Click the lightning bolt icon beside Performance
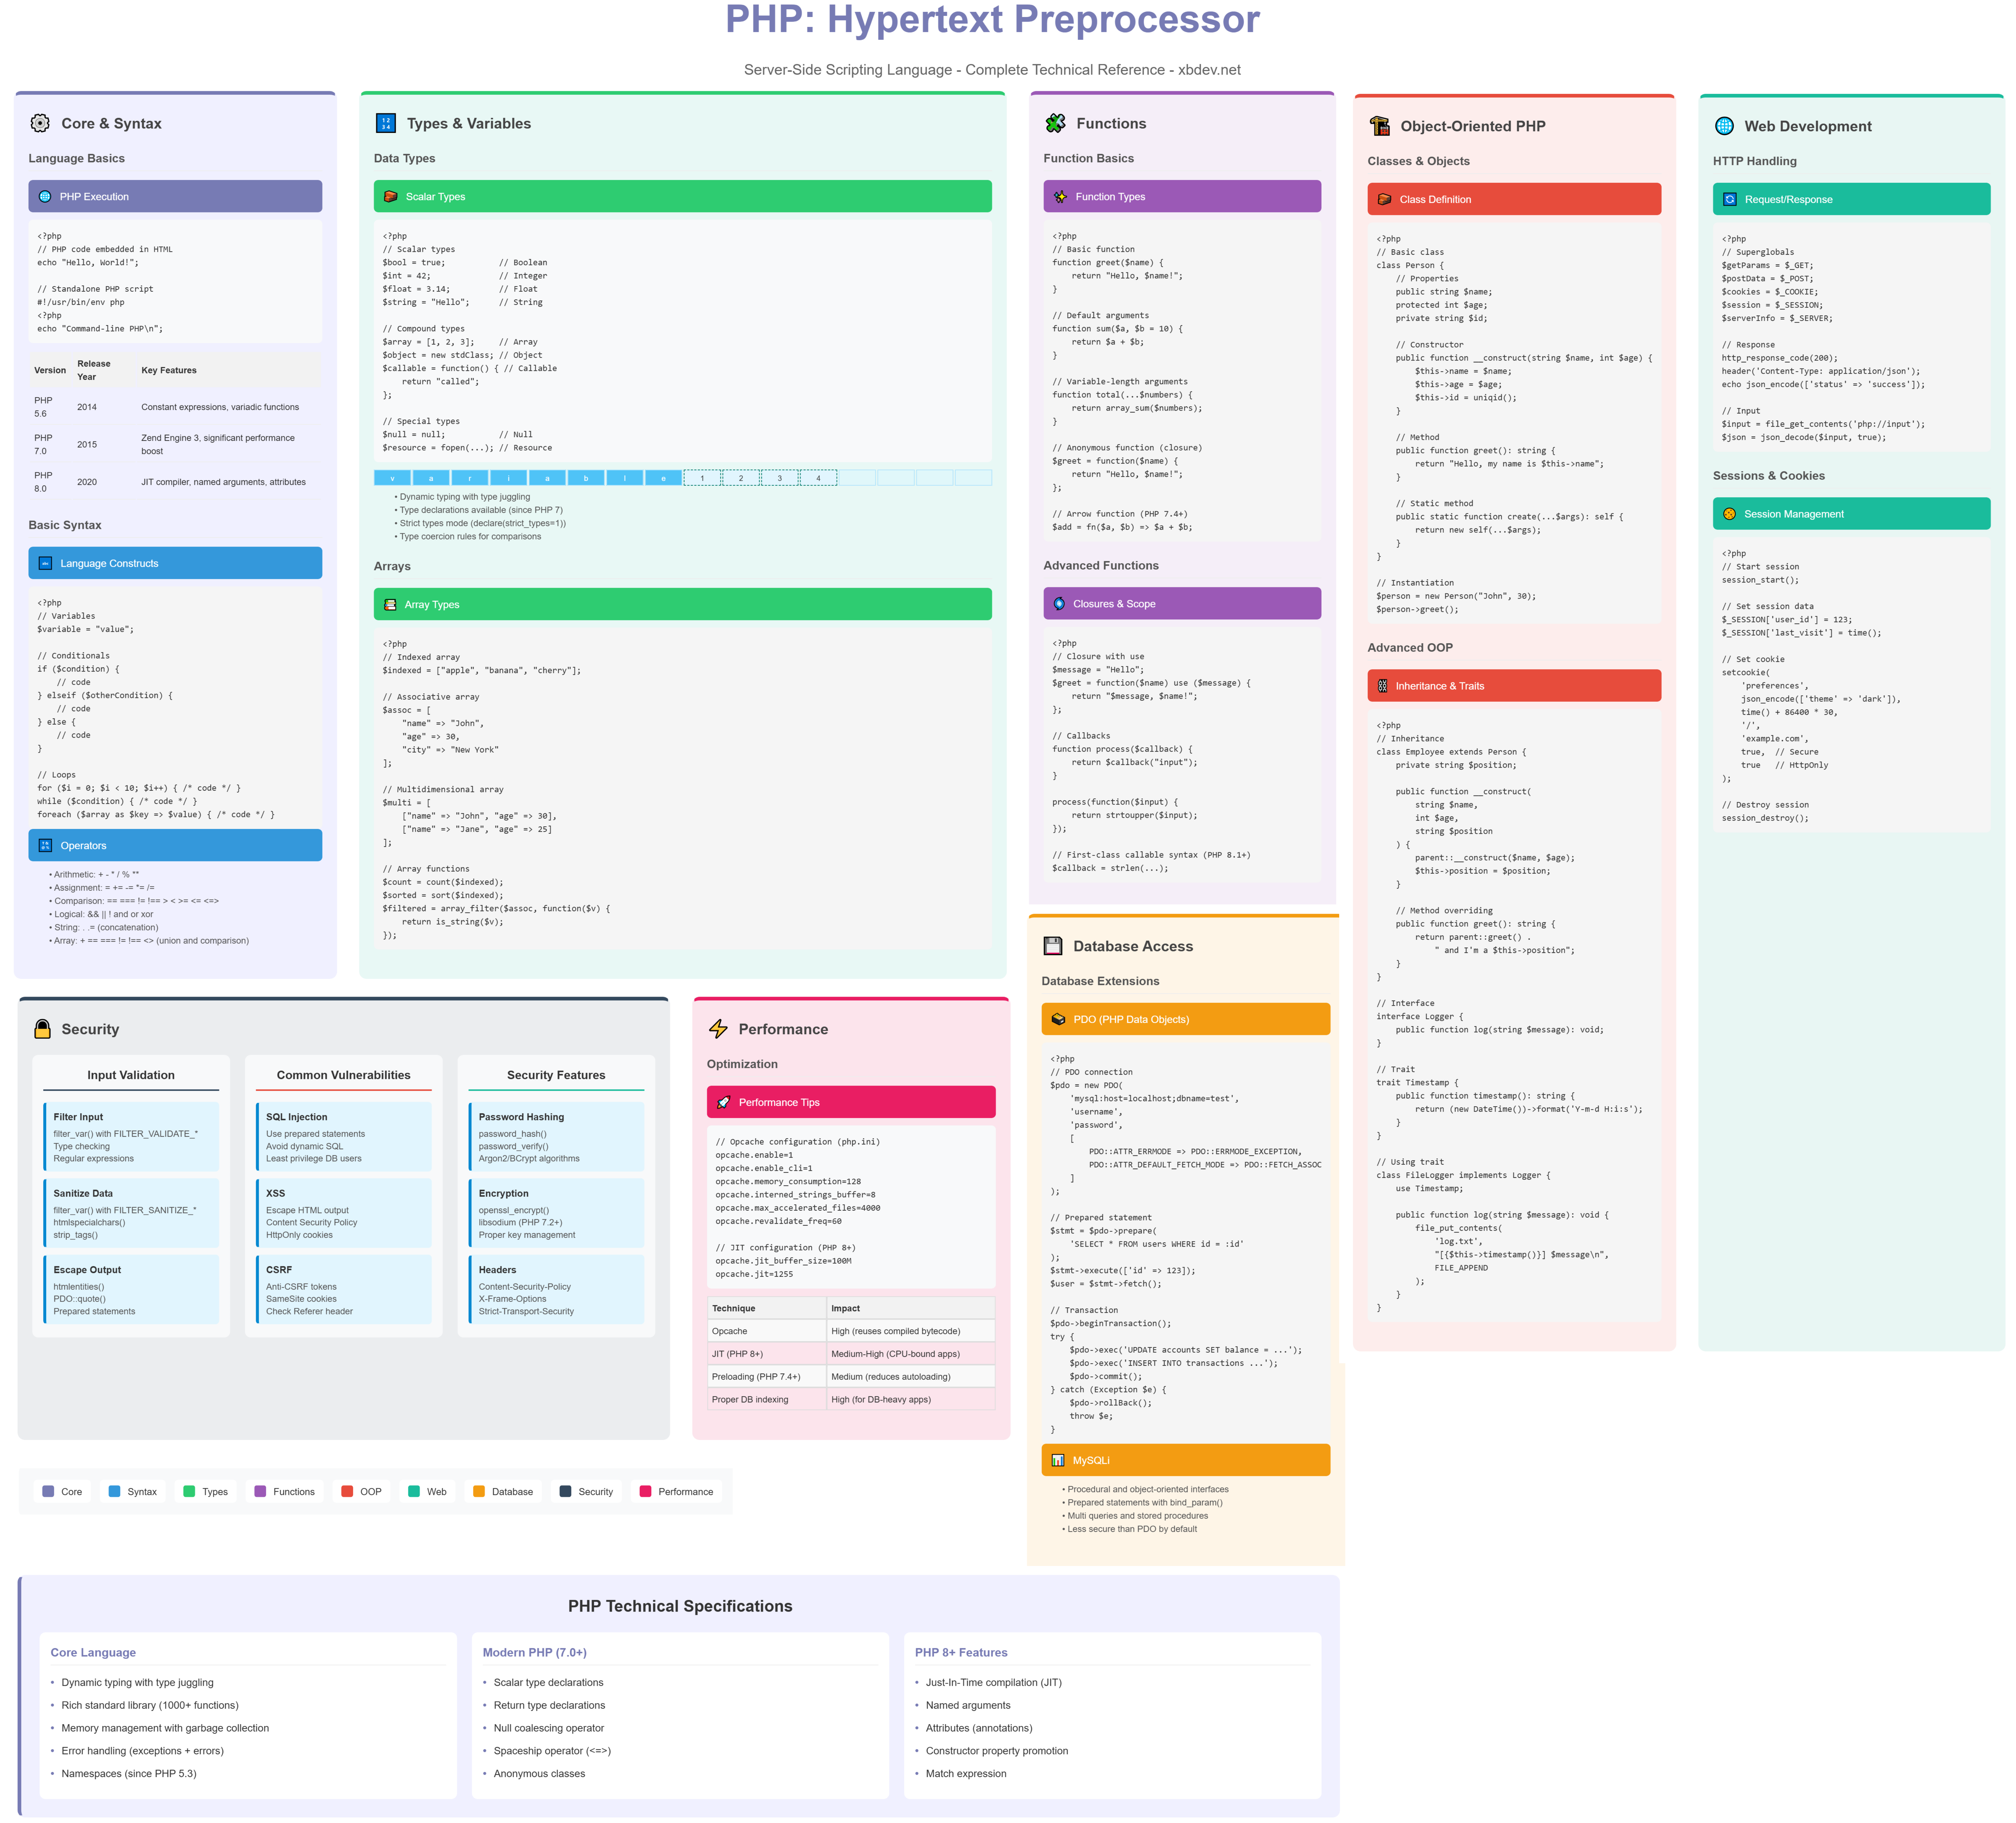The height and width of the screenshot is (1823, 2016). click(718, 1029)
